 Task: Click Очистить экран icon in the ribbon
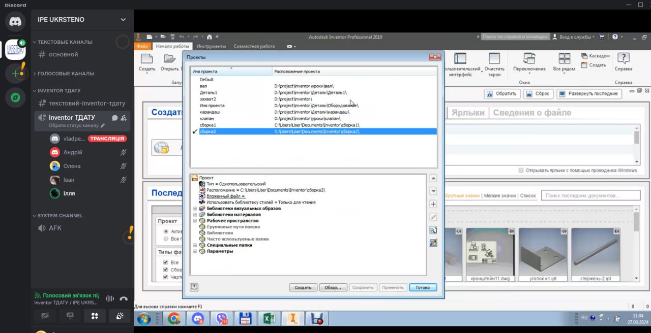[494, 59]
